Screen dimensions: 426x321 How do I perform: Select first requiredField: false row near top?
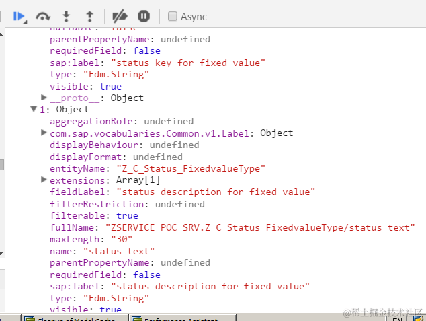(105, 51)
